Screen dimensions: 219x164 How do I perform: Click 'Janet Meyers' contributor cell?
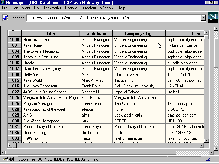(96, 127)
